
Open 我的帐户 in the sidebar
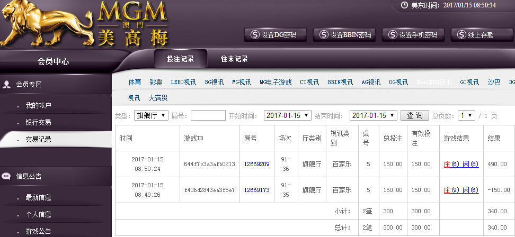pyautogui.click(x=39, y=106)
